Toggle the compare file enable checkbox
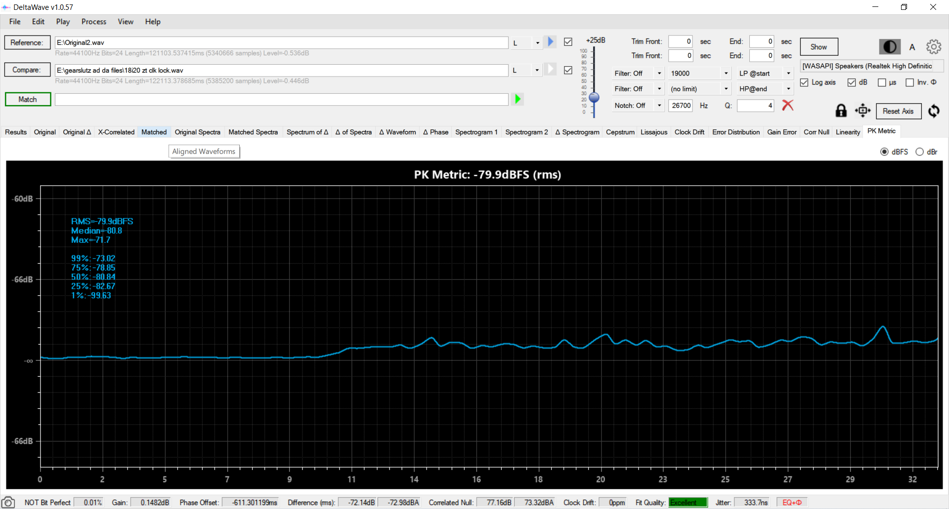The image size is (949, 509). pos(568,70)
